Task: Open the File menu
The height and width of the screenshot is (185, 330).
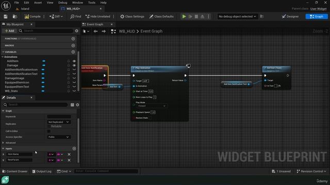Action: point(16,3)
